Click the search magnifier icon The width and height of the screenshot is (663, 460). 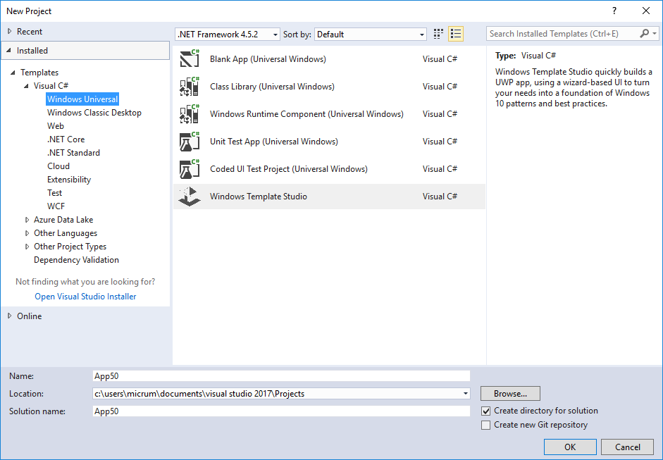[643, 33]
